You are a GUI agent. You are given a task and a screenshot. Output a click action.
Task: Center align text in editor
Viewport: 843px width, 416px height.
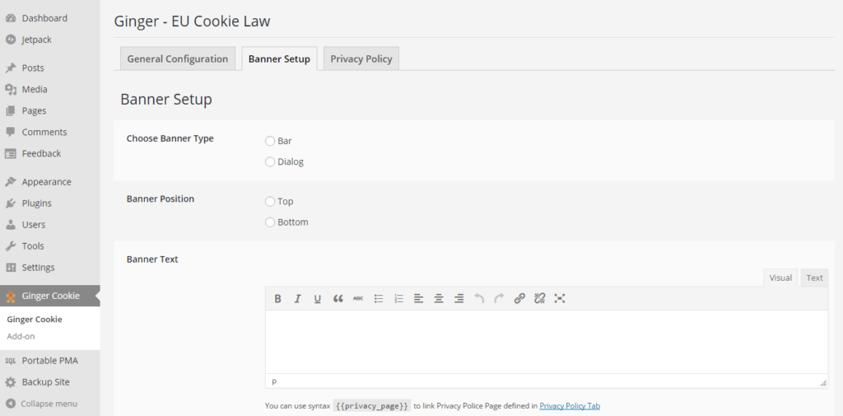click(x=439, y=299)
